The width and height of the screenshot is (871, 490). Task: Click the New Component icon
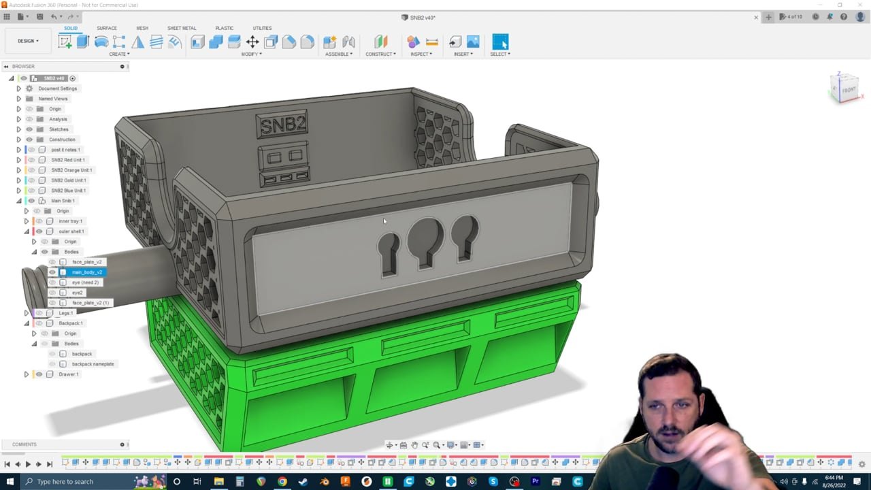pyautogui.click(x=330, y=42)
